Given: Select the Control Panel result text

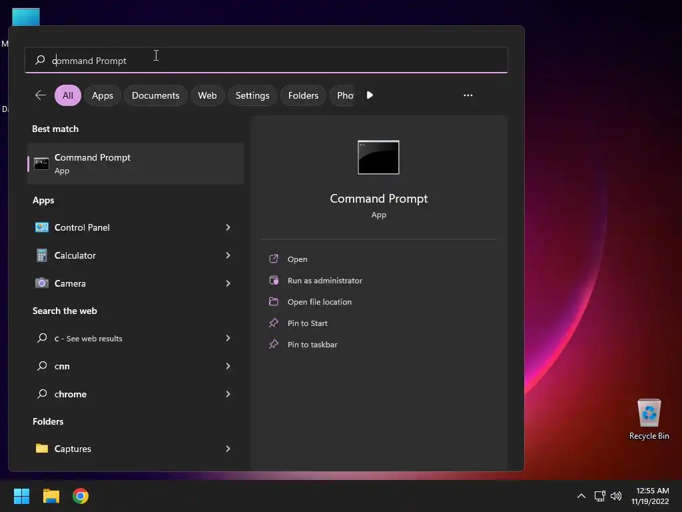Looking at the screenshot, I should [82, 227].
